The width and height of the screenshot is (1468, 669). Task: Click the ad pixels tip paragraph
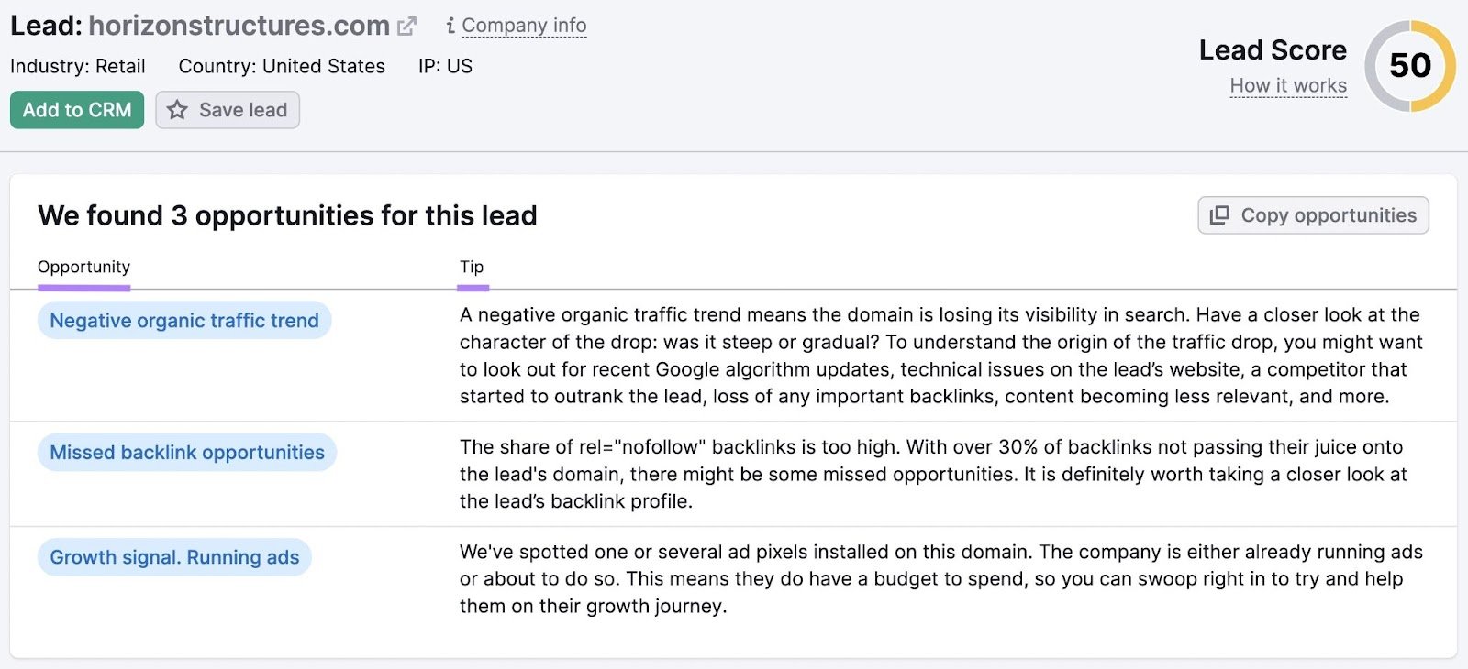940,578
